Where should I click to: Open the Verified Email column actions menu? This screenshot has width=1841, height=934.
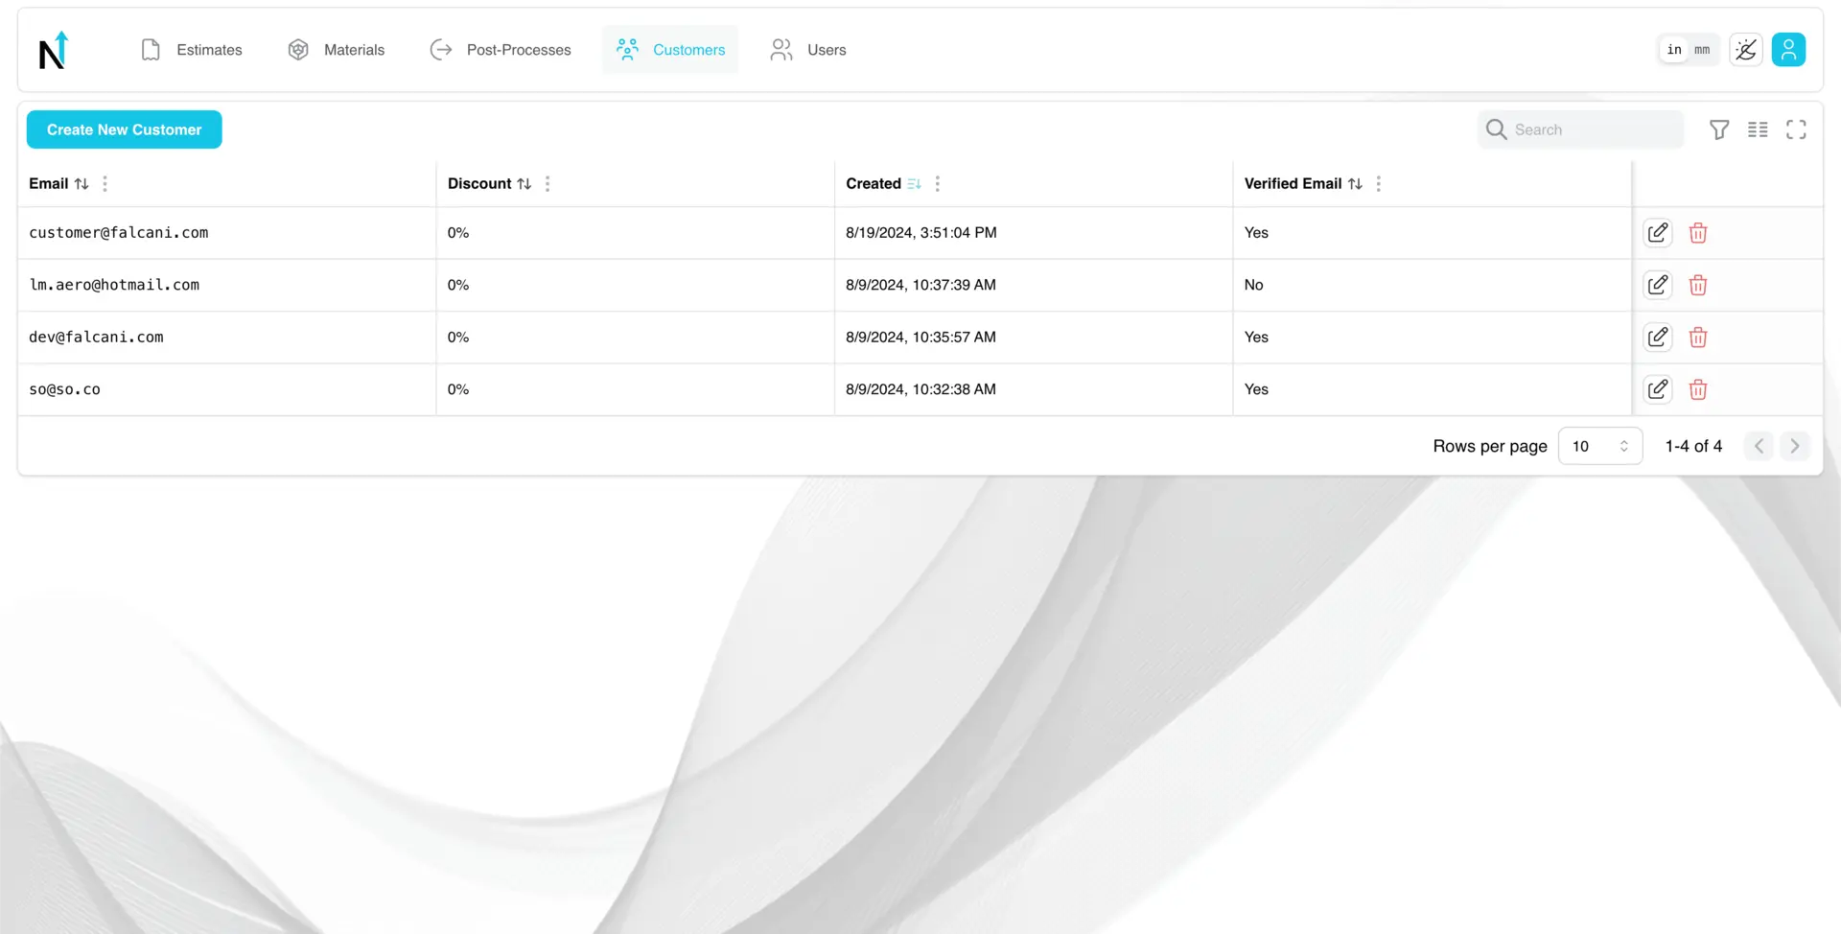(1379, 184)
